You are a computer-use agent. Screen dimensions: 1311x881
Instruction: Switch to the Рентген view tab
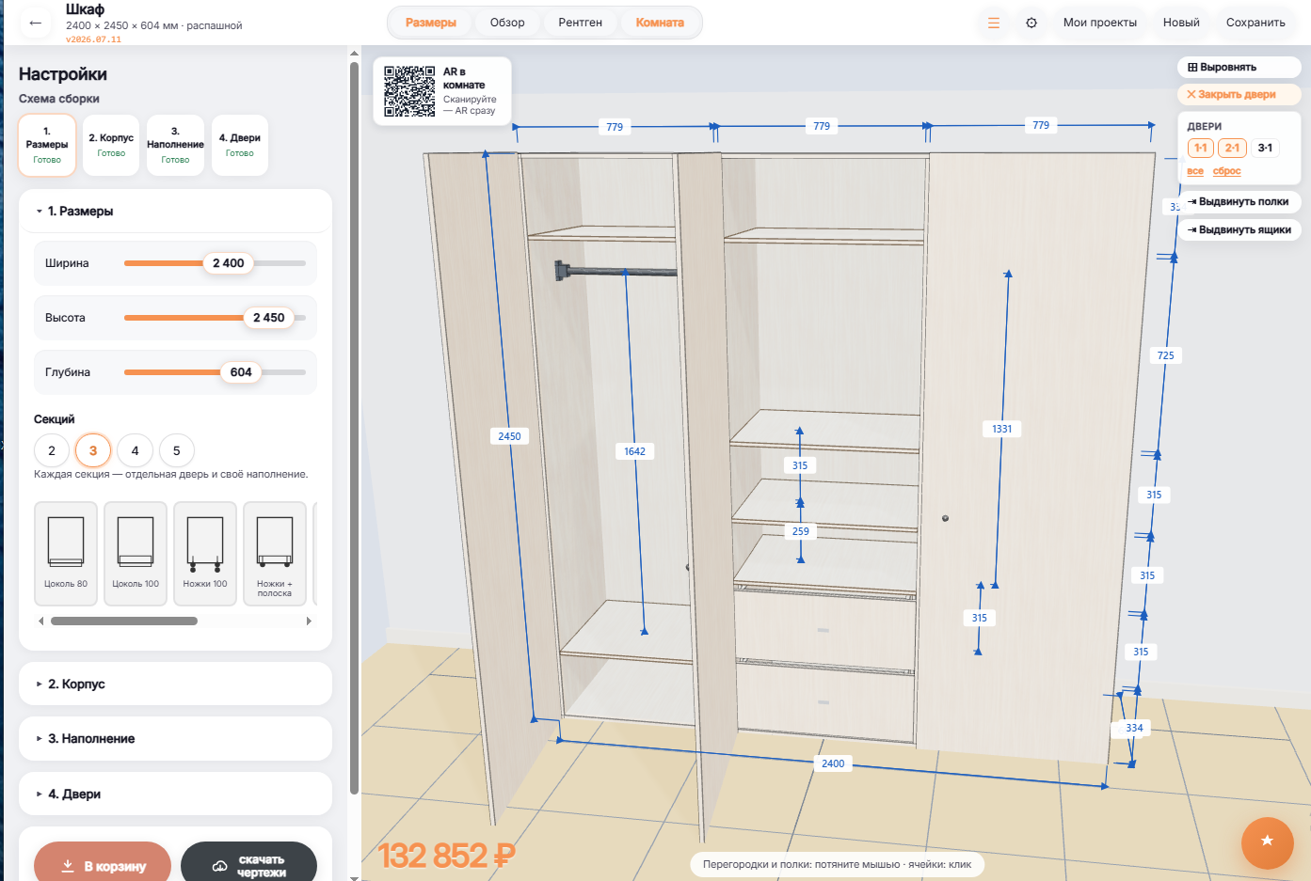point(580,23)
